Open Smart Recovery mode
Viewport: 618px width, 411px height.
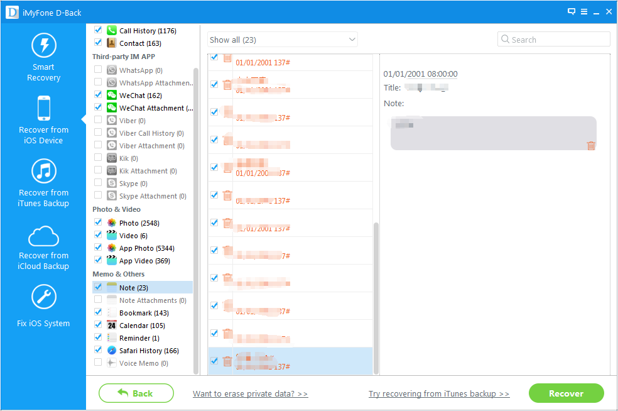pos(44,57)
